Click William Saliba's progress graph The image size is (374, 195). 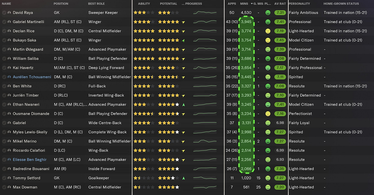pyautogui.click(x=205, y=59)
